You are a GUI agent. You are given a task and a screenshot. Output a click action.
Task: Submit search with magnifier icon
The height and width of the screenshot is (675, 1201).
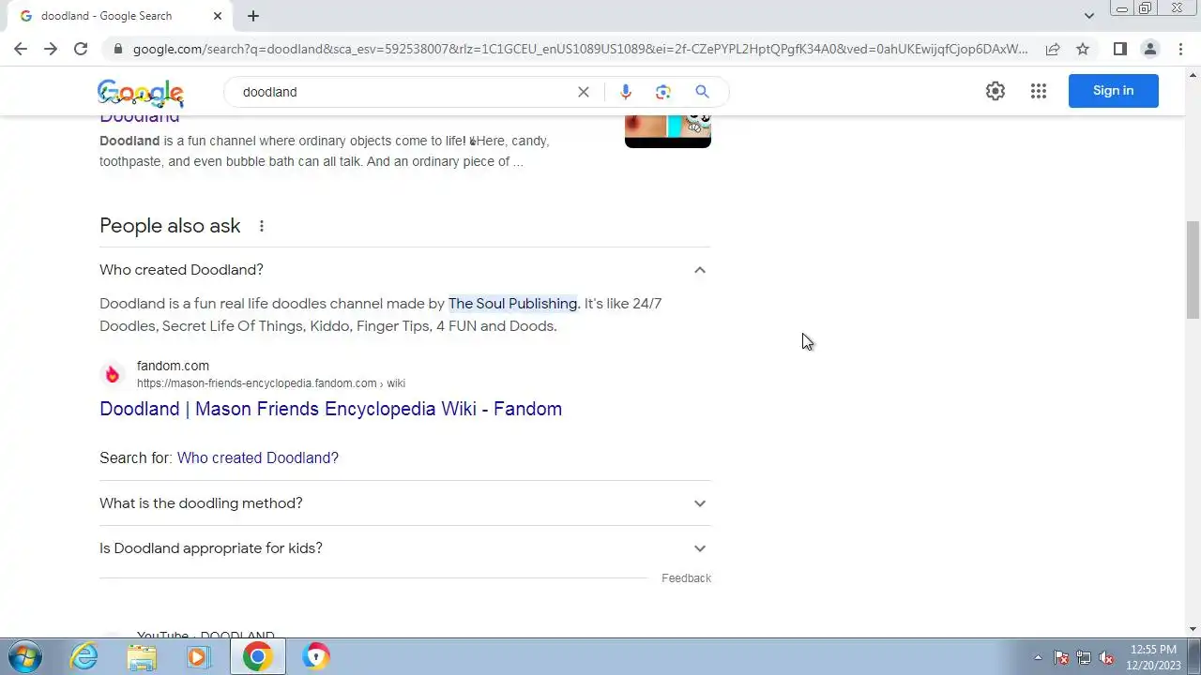[x=702, y=92]
